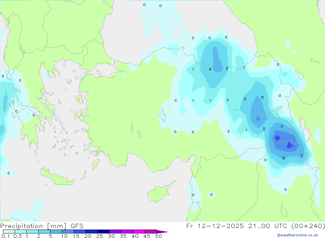Click the legend label '45'
The width and height of the screenshot is (325, 238).
(147, 236)
